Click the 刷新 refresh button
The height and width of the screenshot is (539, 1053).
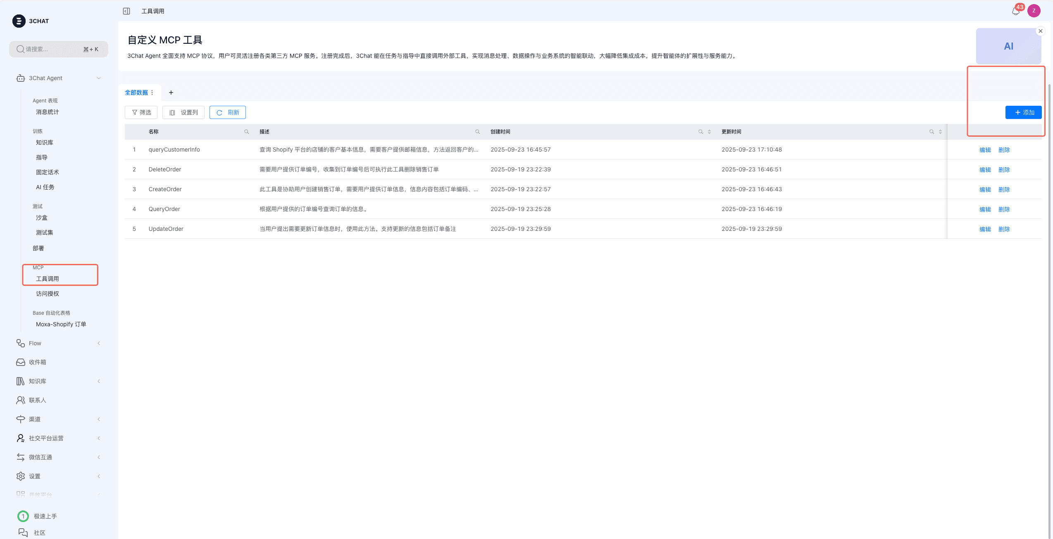pos(228,112)
